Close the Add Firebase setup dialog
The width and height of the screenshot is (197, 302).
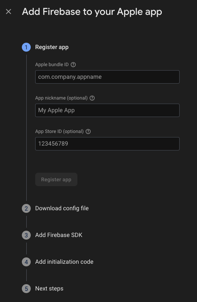coord(9,12)
